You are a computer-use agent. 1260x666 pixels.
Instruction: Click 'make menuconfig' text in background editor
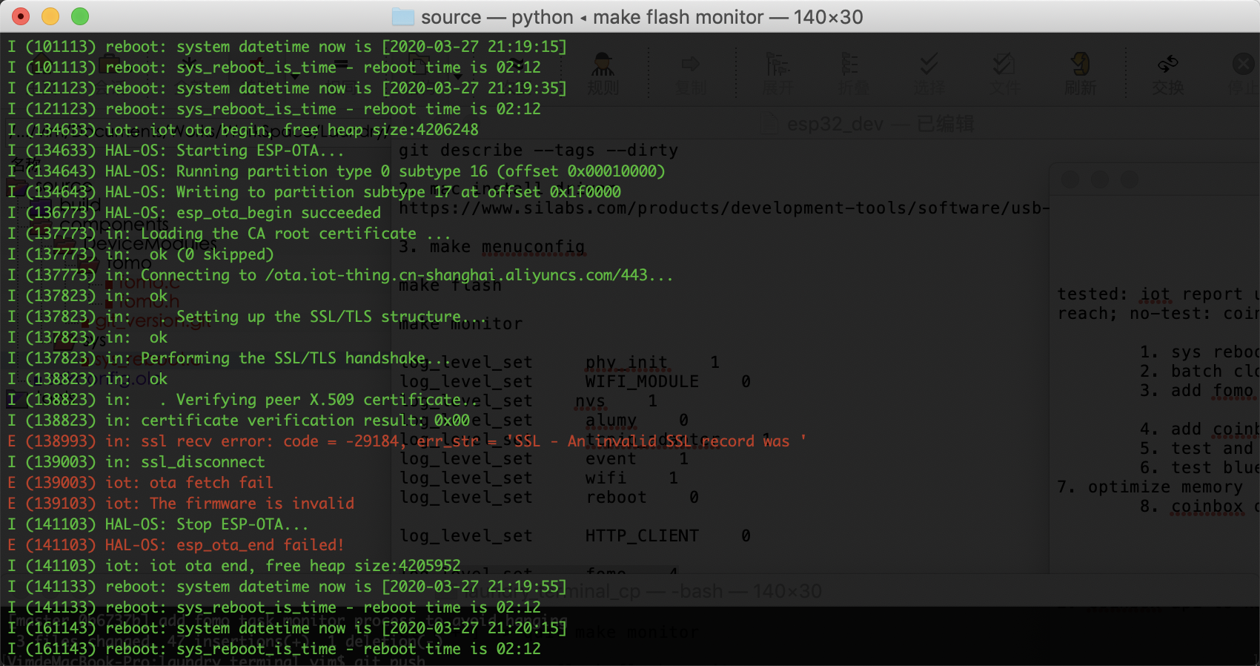(507, 247)
